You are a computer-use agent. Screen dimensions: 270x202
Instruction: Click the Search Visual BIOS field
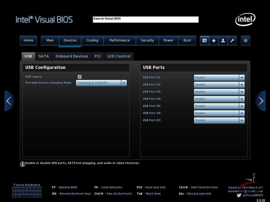[145, 19]
